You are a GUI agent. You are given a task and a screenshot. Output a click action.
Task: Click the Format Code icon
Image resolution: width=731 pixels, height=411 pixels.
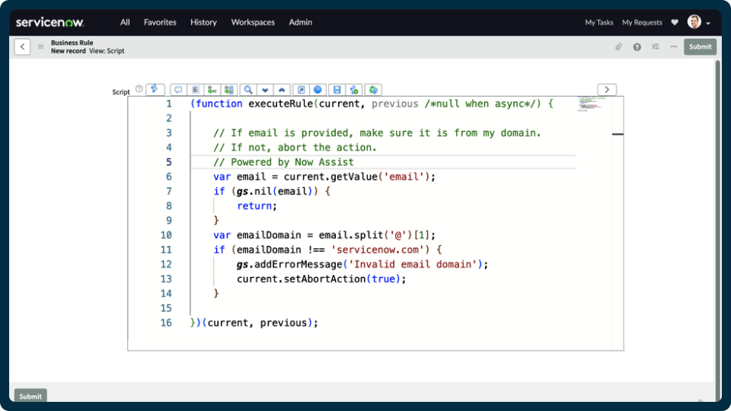196,90
